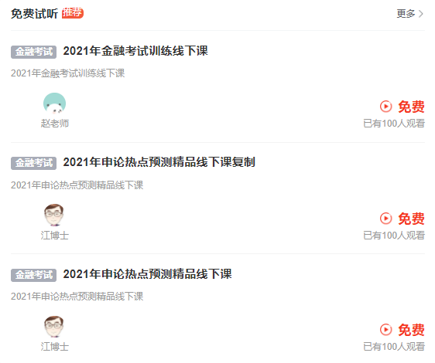Open course title 2021年申论热点预测精品线下课复制

pyautogui.click(x=159, y=162)
